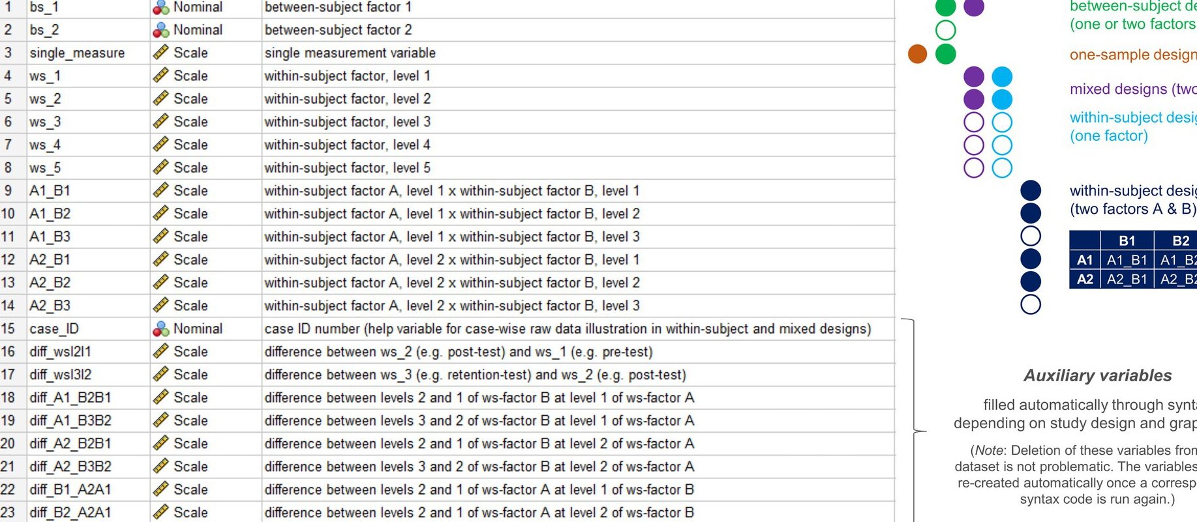Image resolution: width=1197 pixels, height=522 pixels.
Task: Click the Scale ruler icon for A1_B1 variable
Action: point(160,191)
